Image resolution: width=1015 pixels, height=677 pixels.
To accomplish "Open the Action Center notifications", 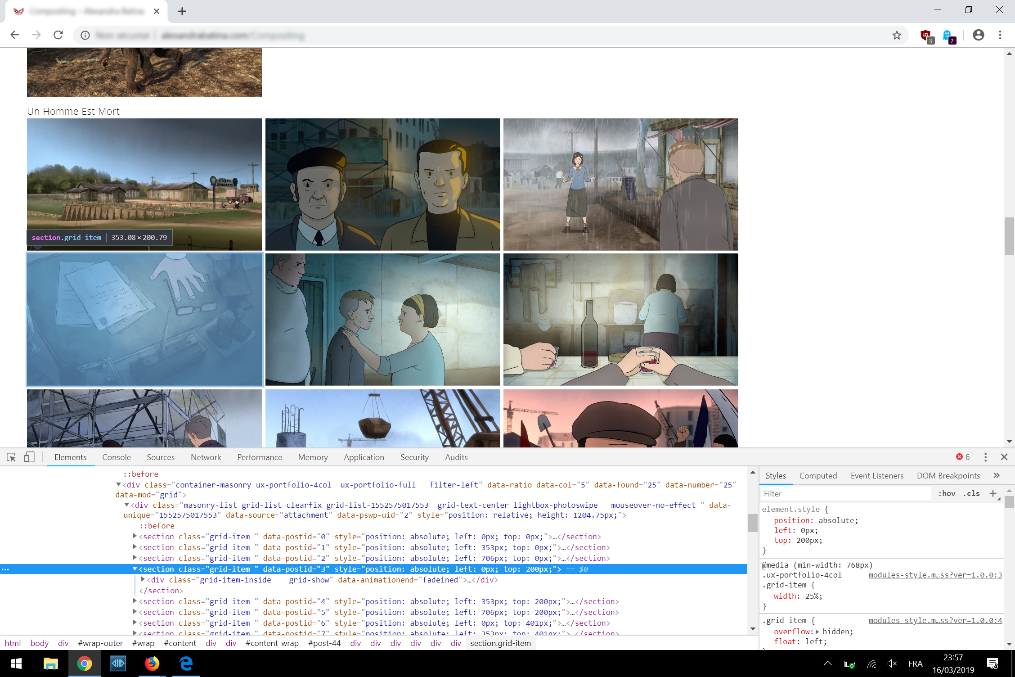I will 993,663.
